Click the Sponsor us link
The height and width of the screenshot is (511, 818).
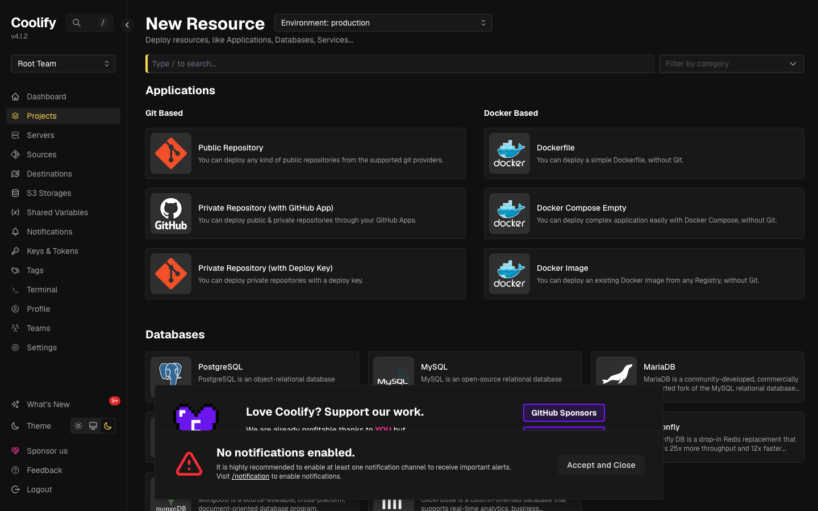pos(63,451)
